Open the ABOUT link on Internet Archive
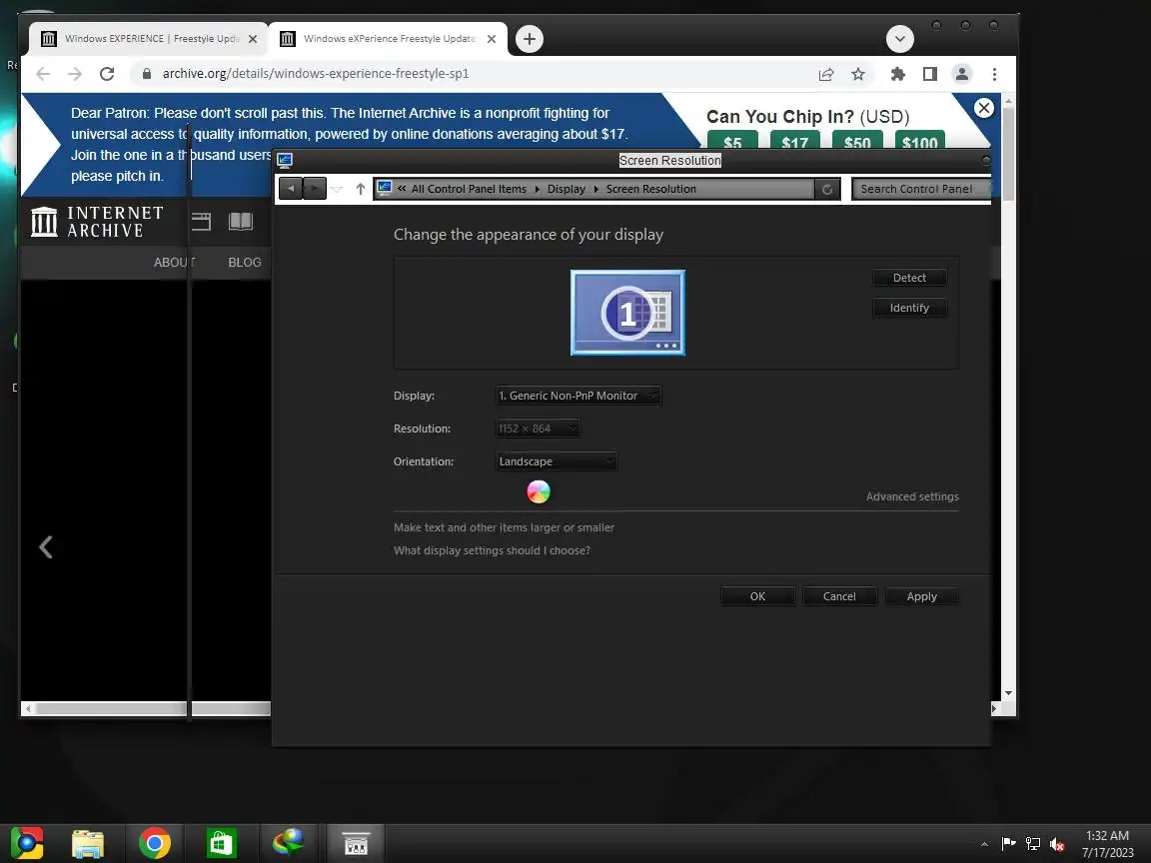The height and width of the screenshot is (863, 1151). pyautogui.click(x=174, y=262)
